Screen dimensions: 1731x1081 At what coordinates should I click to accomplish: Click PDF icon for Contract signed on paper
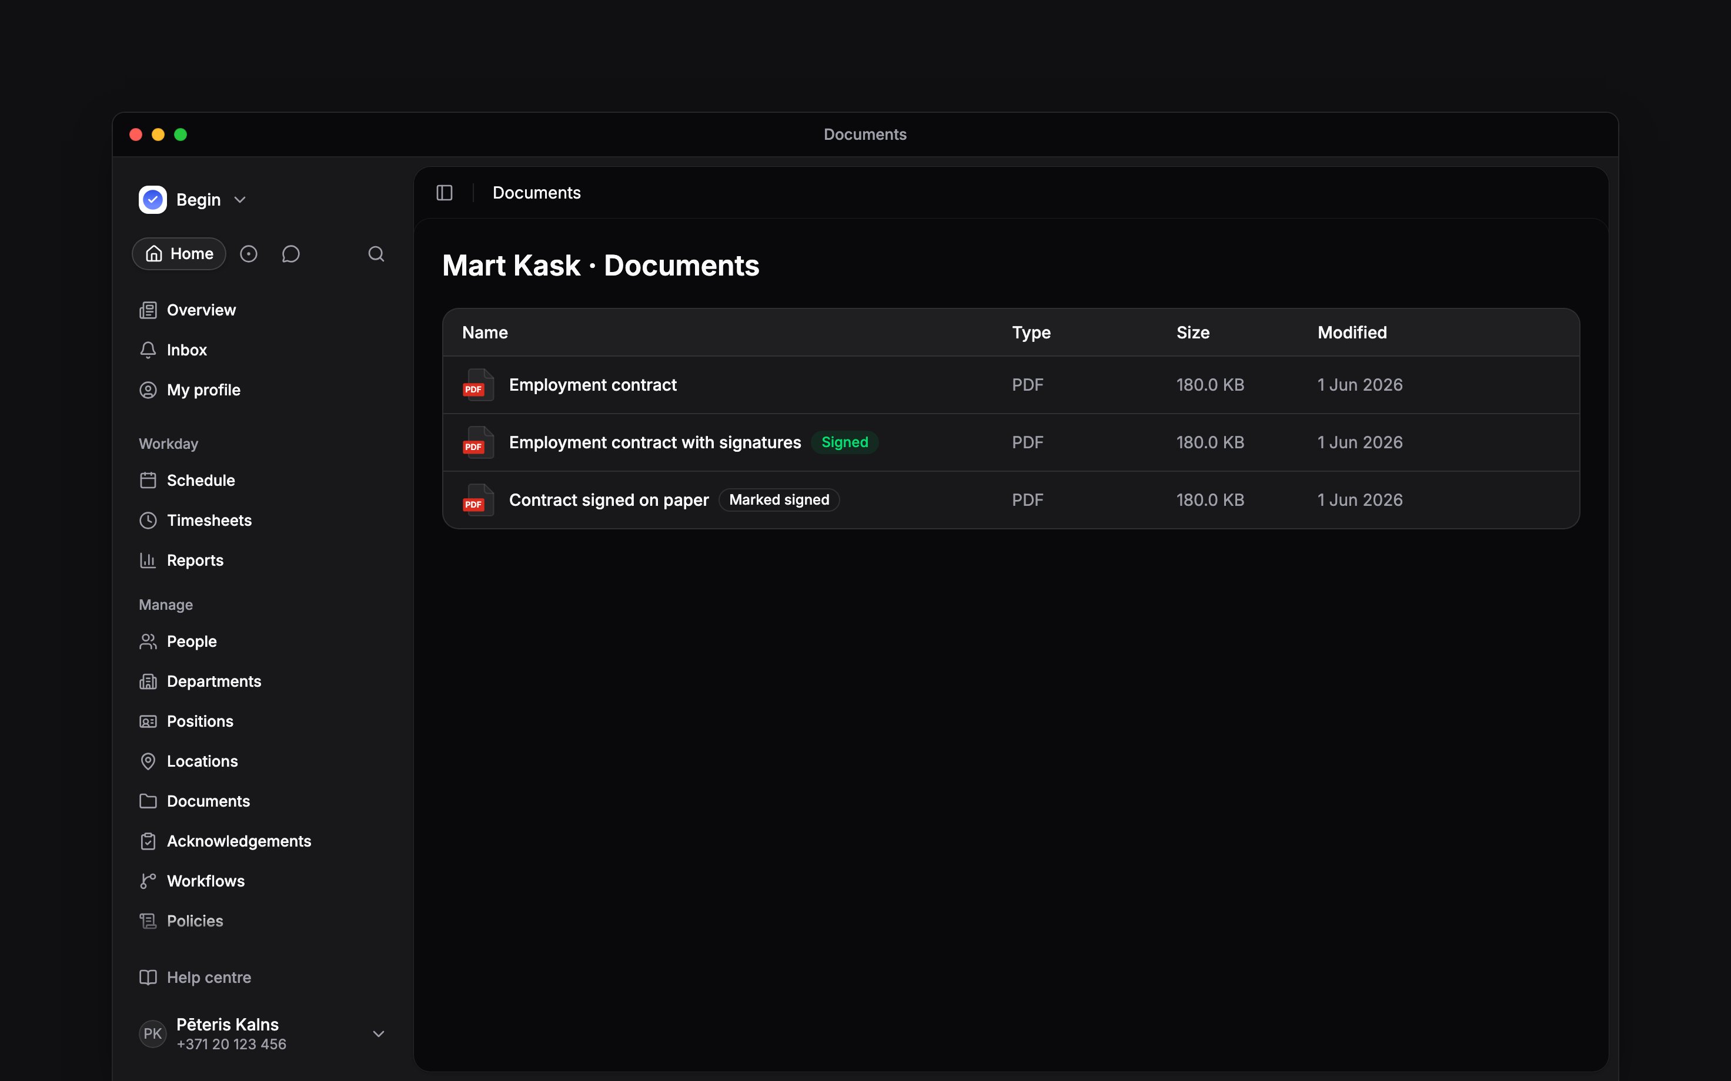coord(478,500)
